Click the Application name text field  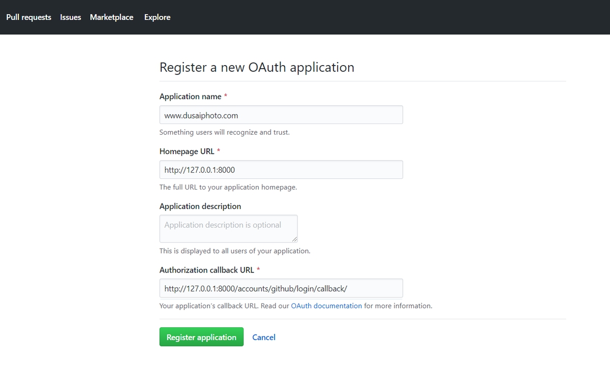pyautogui.click(x=281, y=115)
